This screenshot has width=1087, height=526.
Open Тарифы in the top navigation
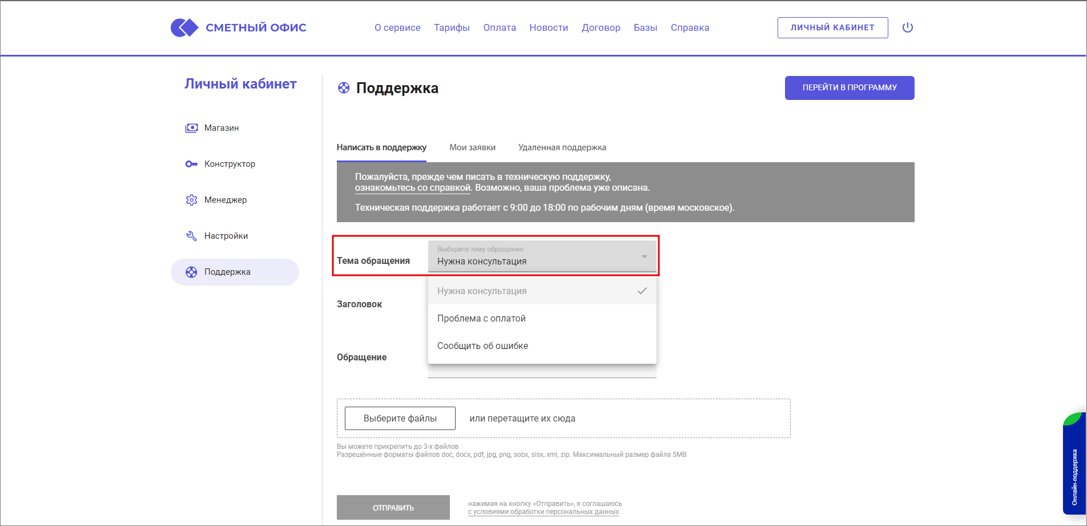[x=452, y=27]
